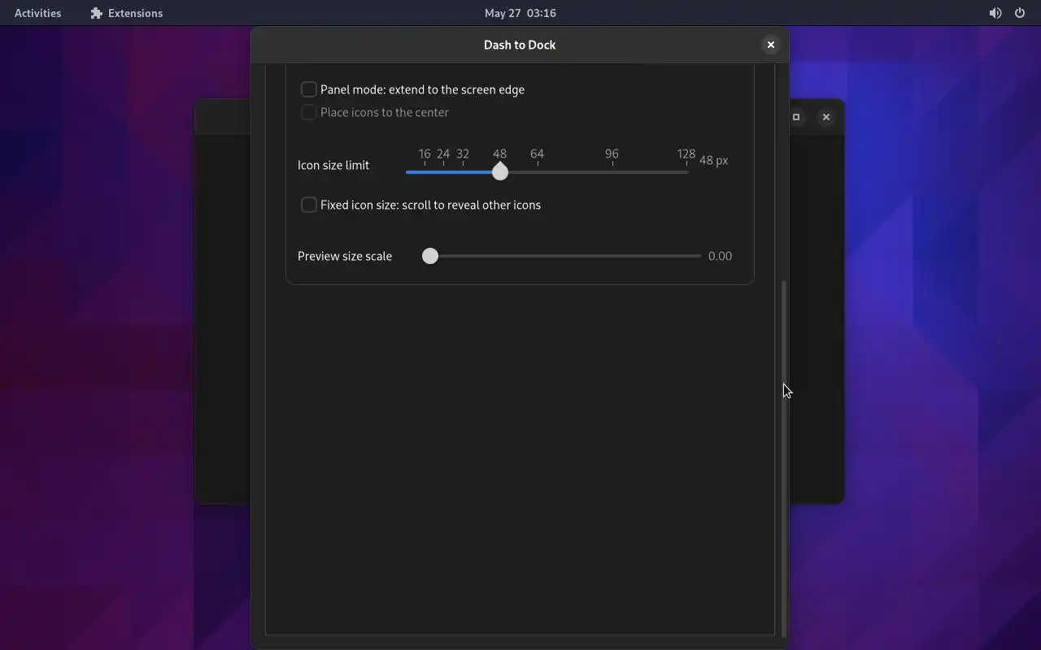Image resolution: width=1041 pixels, height=650 pixels.
Task: Click the 96 tick label on the icon size scale
Action: click(612, 154)
